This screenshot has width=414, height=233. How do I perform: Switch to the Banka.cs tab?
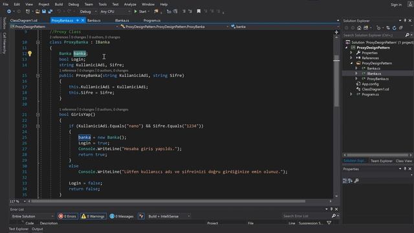pyautogui.click(x=94, y=20)
